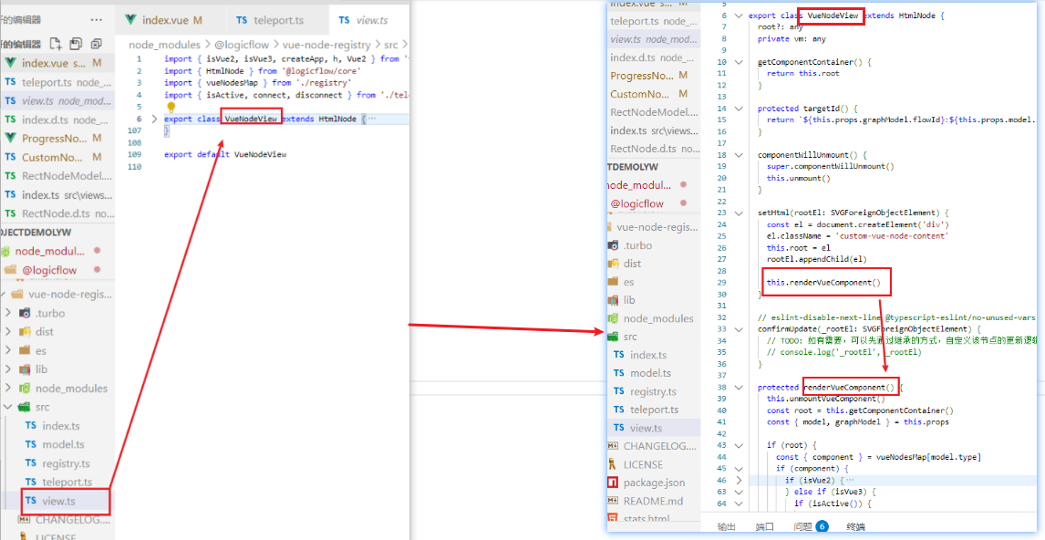Open the 终端 terminal panel tab
The width and height of the screenshot is (1045, 540).
[855, 526]
